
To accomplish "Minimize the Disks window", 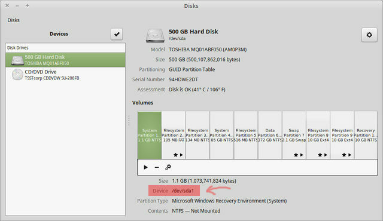I will [x=17, y=5].
